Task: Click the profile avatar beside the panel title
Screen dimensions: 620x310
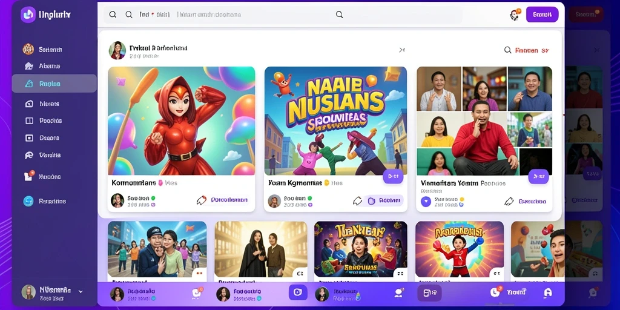Action: pyautogui.click(x=117, y=51)
